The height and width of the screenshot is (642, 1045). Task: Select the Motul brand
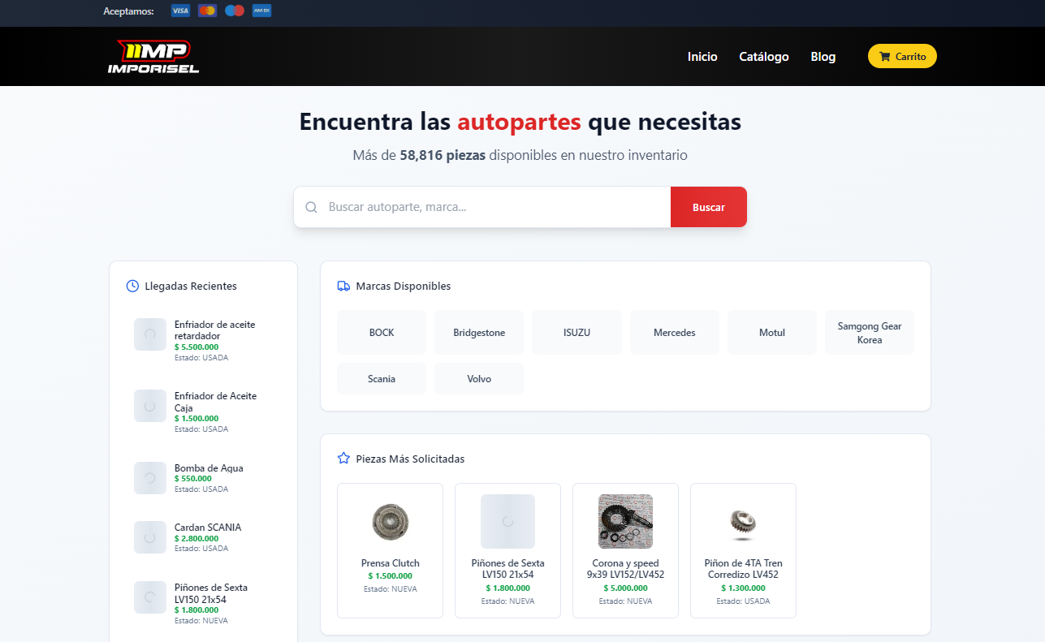772,333
